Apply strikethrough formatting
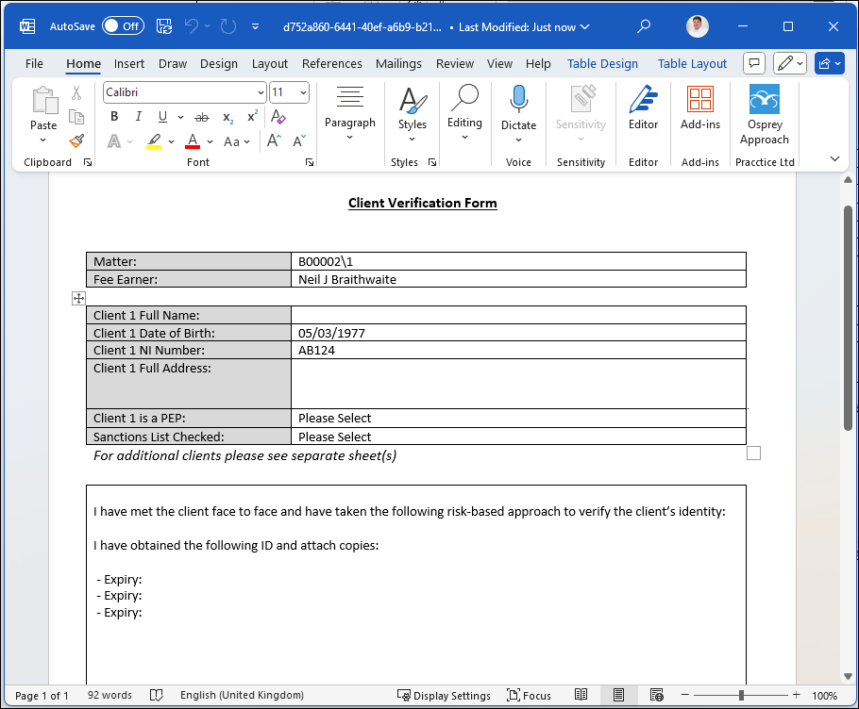 pyautogui.click(x=202, y=117)
